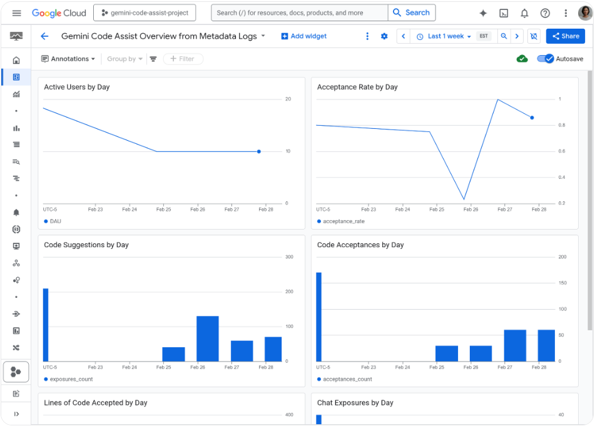595x426 pixels.
Task: Open dashboard title dropdown arrow
Action: 263,36
